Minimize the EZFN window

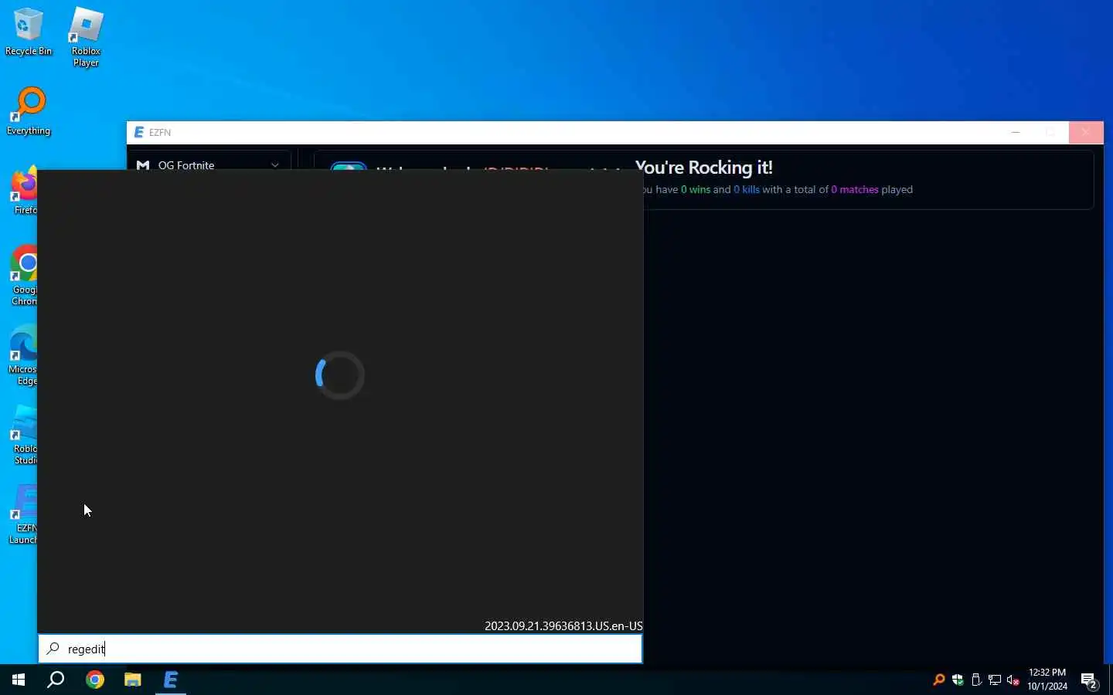click(1016, 133)
